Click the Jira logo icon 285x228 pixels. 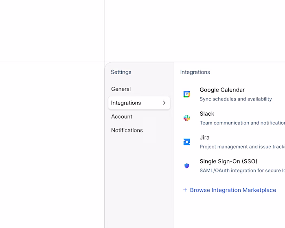point(186,142)
